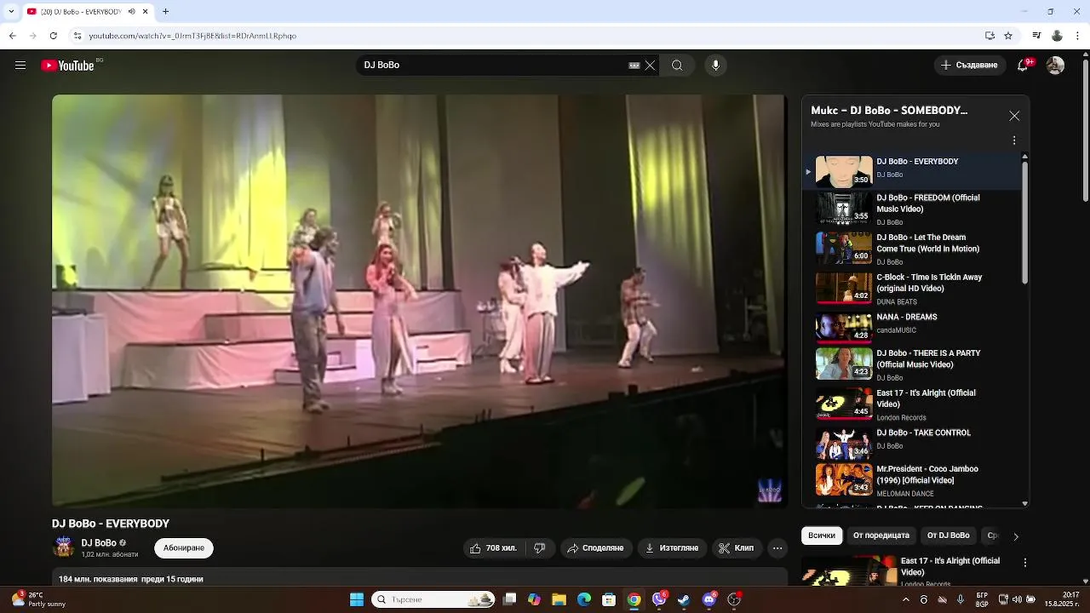Open the notifications bell
This screenshot has height=613, width=1090.
[x=1024, y=66]
